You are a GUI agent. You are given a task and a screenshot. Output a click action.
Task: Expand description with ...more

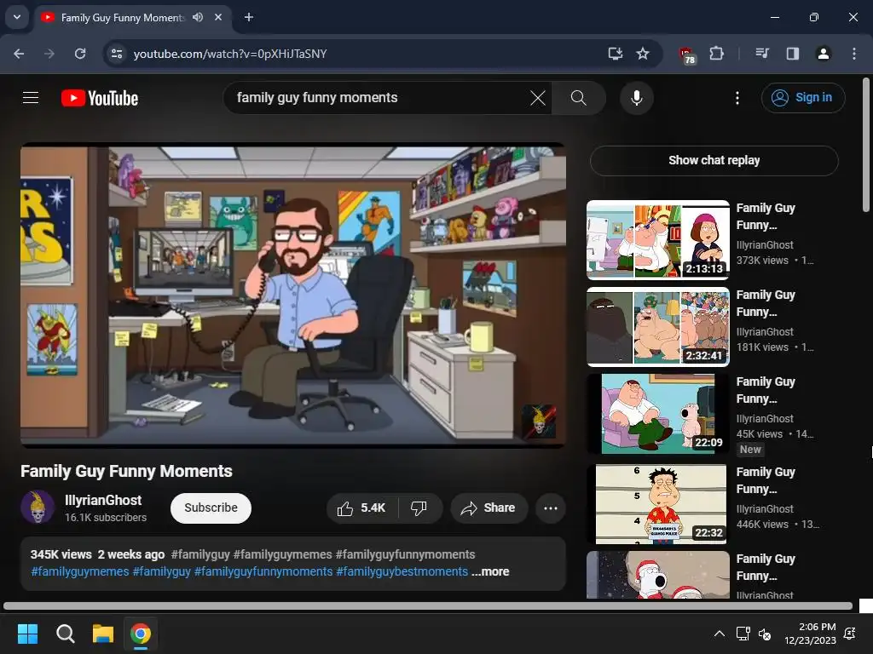coord(490,571)
